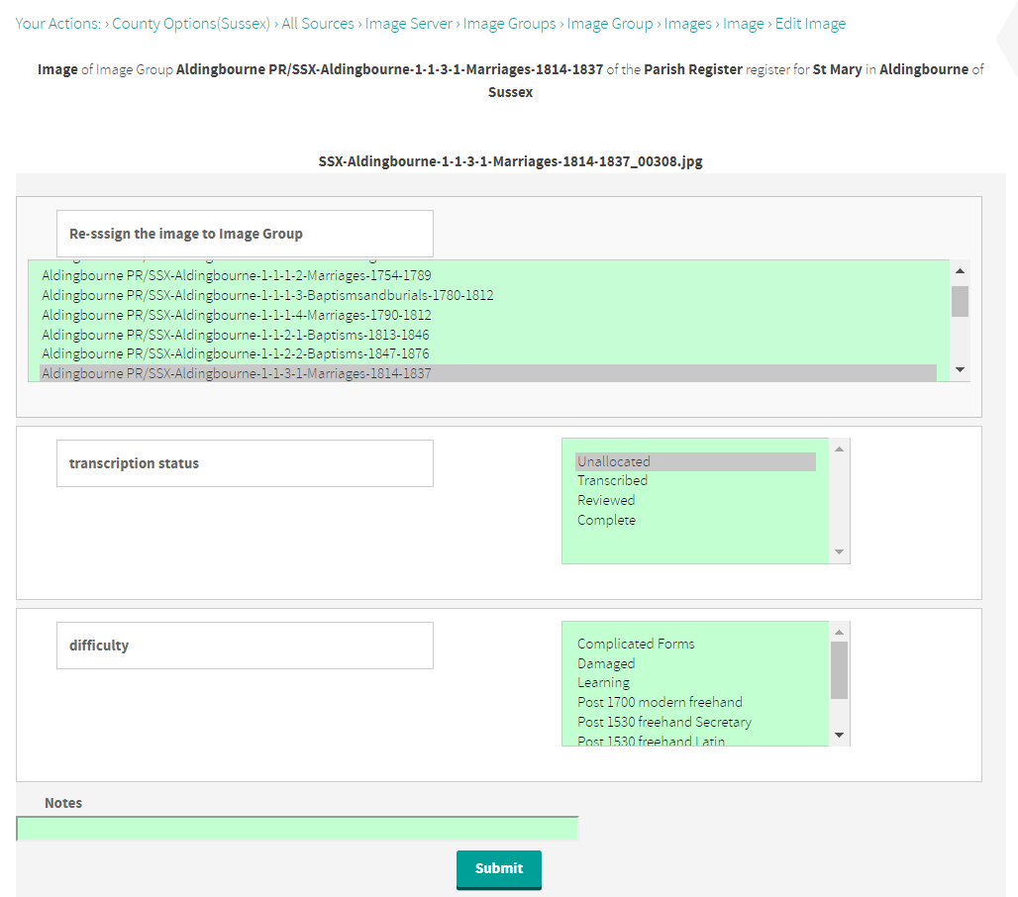Viewport: 1018px width, 897px height.
Task: Set transcription status to Transcribed
Action: click(612, 481)
